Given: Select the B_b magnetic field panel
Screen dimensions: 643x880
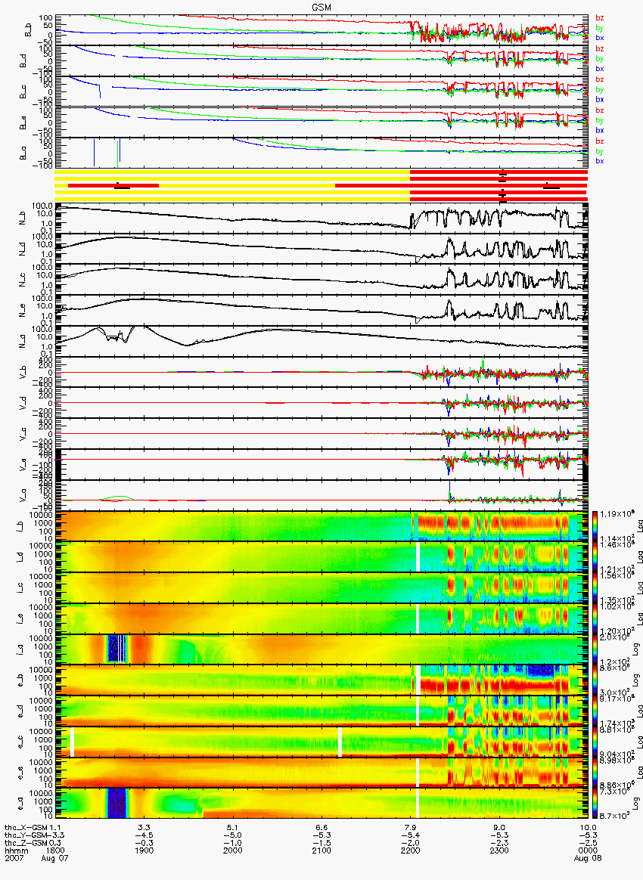Looking at the screenshot, I should coord(321,29).
